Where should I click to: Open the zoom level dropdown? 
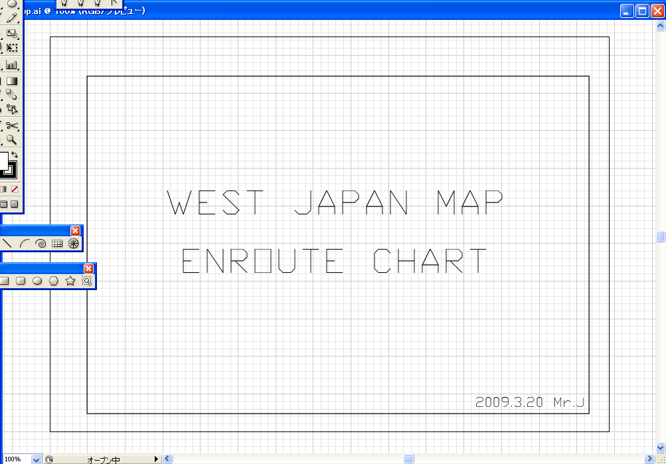[x=36, y=459]
